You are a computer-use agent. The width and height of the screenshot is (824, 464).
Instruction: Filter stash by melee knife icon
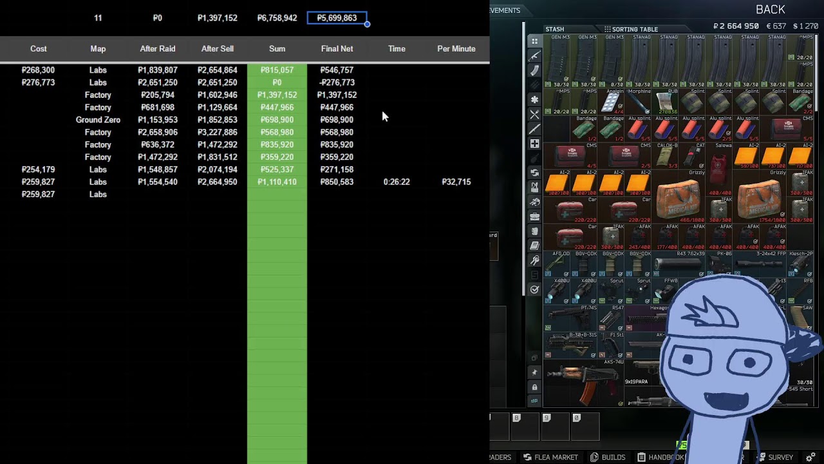click(x=534, y=129)
